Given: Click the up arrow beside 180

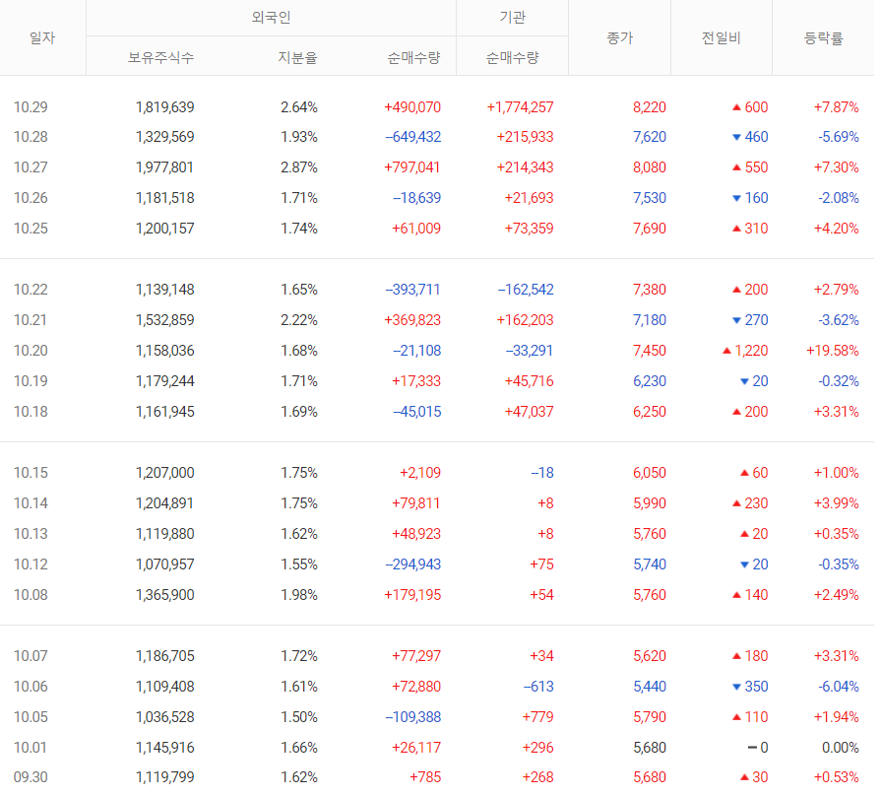Looking at the screenshot, I should pyautogui.click(x=737, y=655).
